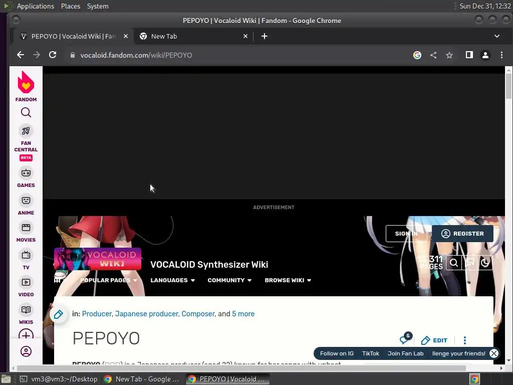This screenshot has height=385, width=513.
Task: Switch to New Tab Chrome taskbar item
Action: [x=142, y=379]
